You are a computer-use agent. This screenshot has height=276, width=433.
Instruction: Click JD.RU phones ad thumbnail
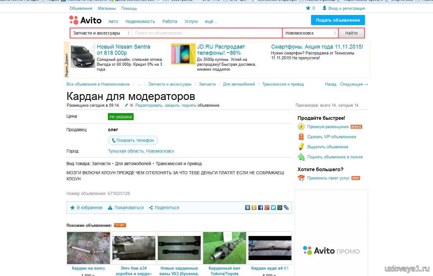pos(183,54)
